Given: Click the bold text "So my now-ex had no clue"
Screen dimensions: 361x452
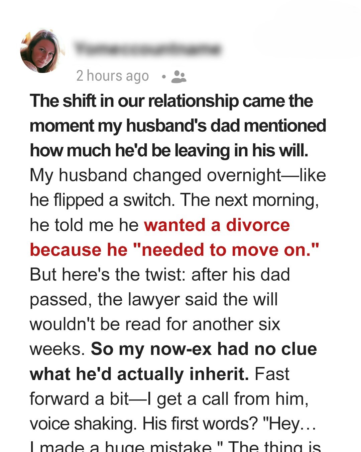Looking at the screenshot, I should click(x=204, y=349).
